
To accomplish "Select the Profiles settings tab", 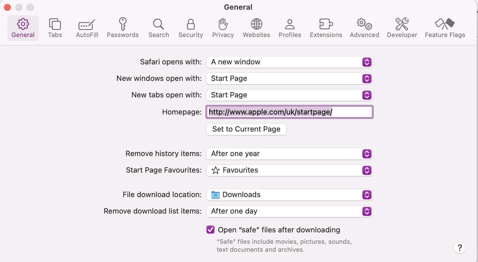I will [x=290, y=28].
